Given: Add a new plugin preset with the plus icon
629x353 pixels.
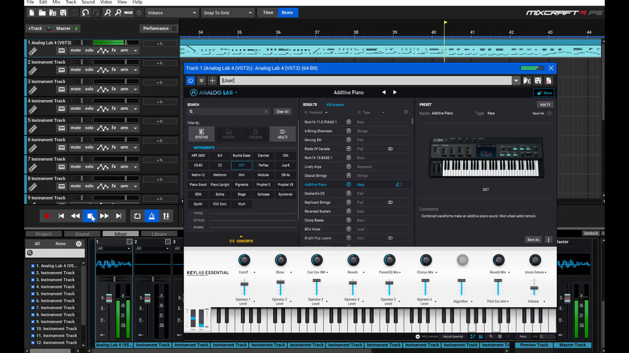Looking at the screenshot, I should click(x=212, y=80).
